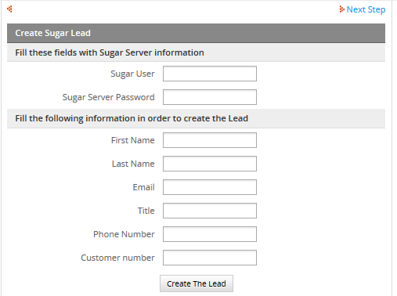Click the red arrow icon beside Next Step
This screenshot has width=397, height=296.
[341, 9]
